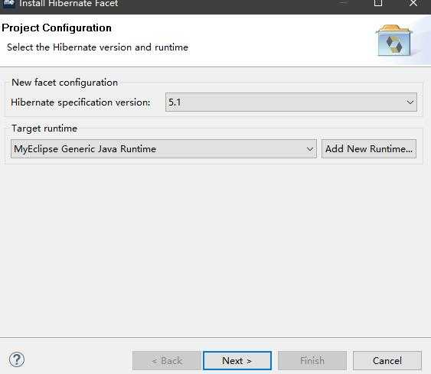Close the Install Hibernate Facet dialog
The height and width of the screenshot is (374, 431).
[413, 3]
